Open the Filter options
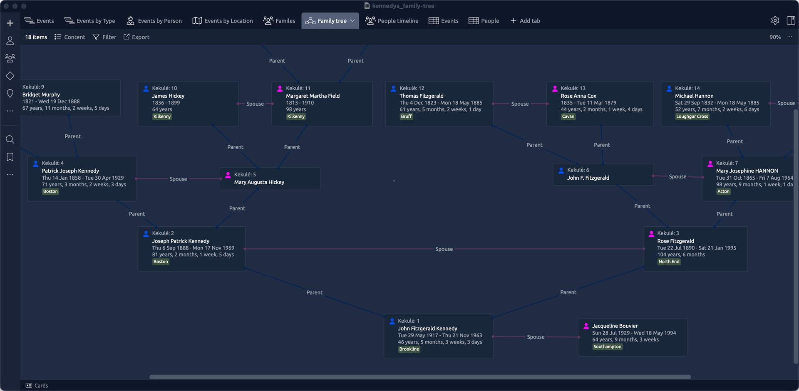Screen dimensions: 799x391 (x=104, y=37)
